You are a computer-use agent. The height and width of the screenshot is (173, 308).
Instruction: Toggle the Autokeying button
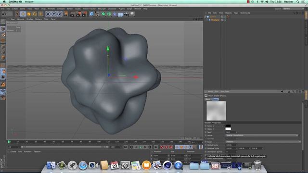pyautogui.click(x=167, y=147)
